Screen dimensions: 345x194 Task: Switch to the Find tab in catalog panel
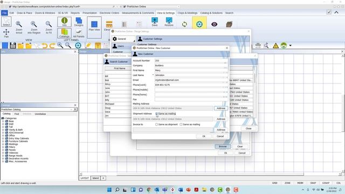(17, 114)
